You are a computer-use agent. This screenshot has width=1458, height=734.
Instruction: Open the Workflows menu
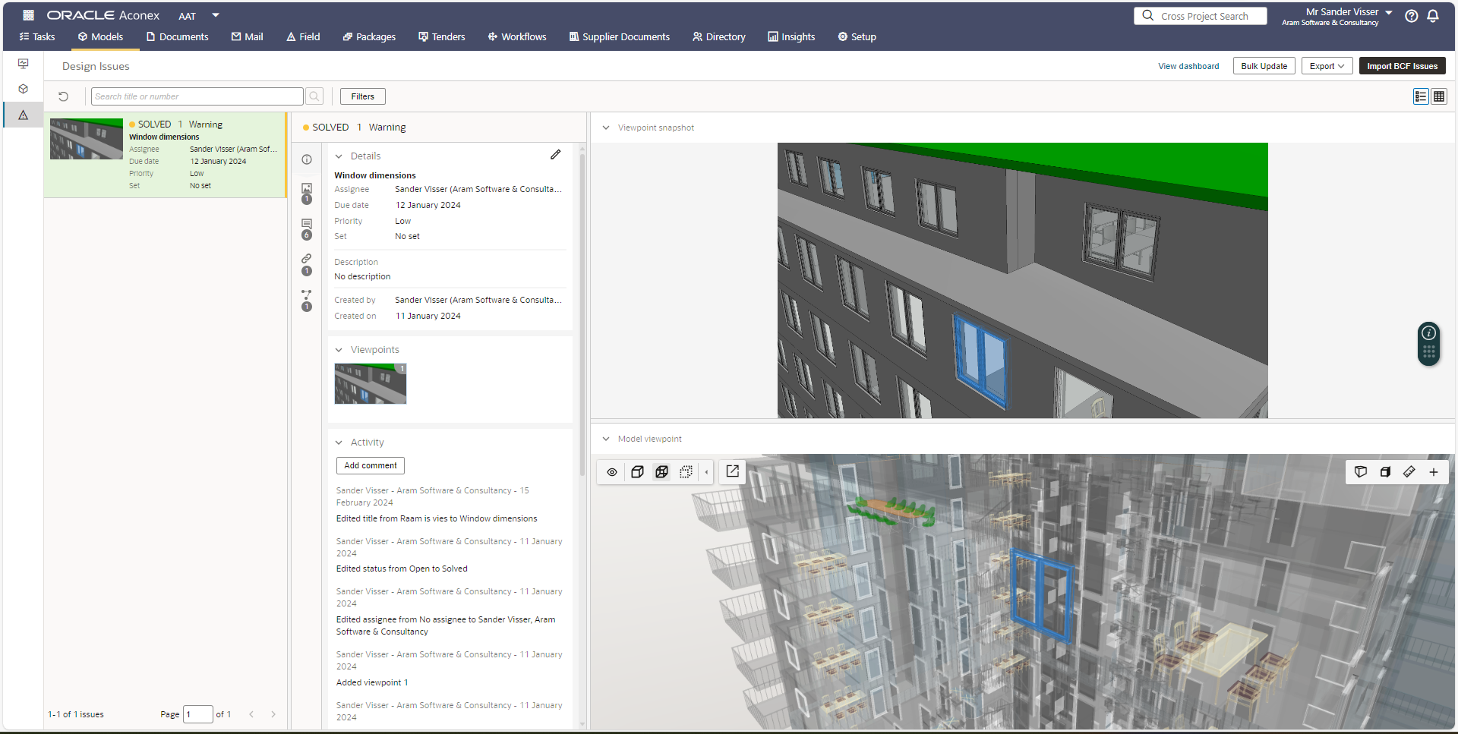[x=516, y=36]
